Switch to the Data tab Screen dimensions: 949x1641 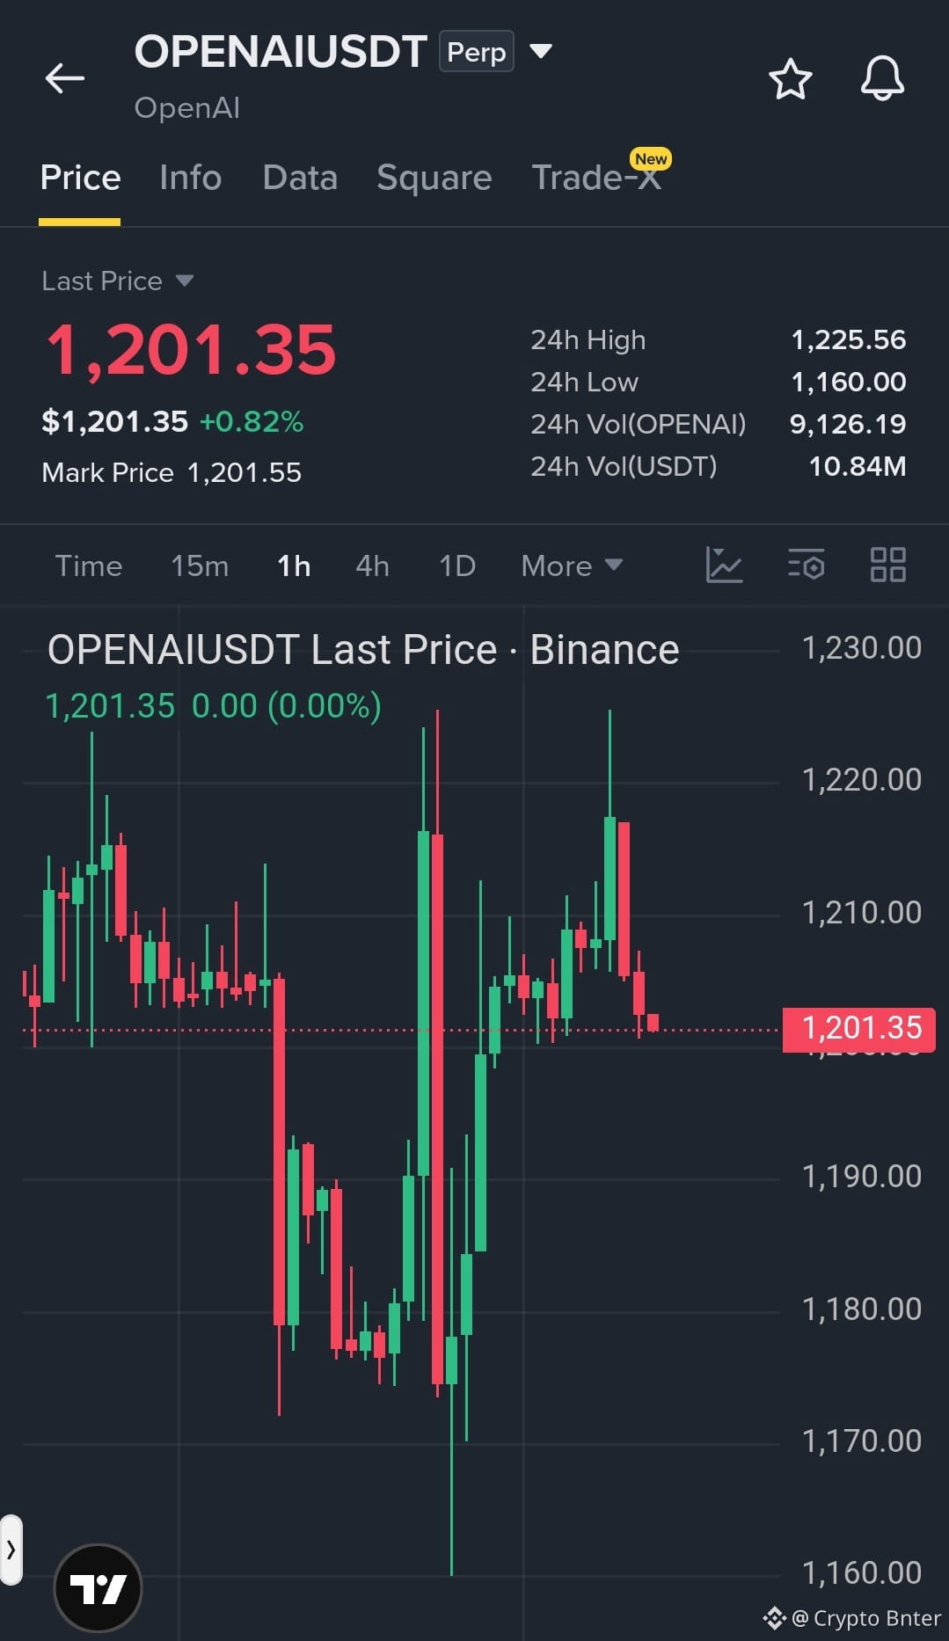[300, 178]
